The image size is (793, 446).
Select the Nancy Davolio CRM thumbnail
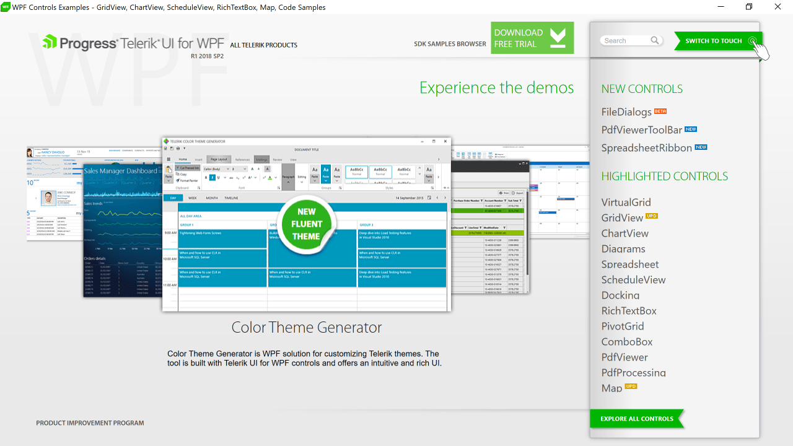55,193
